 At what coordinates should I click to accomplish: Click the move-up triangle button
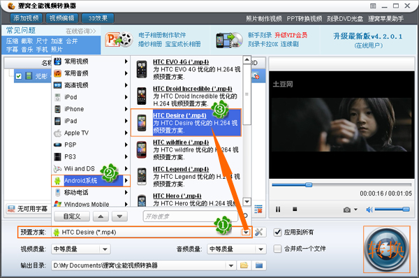(101, 217)
